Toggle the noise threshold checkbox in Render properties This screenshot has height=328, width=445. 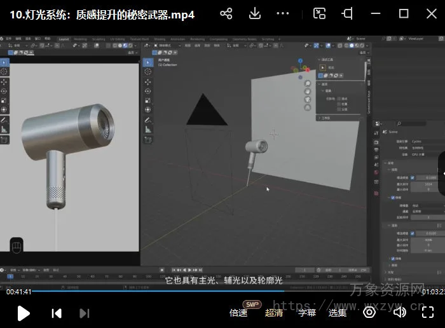[412, 178]
